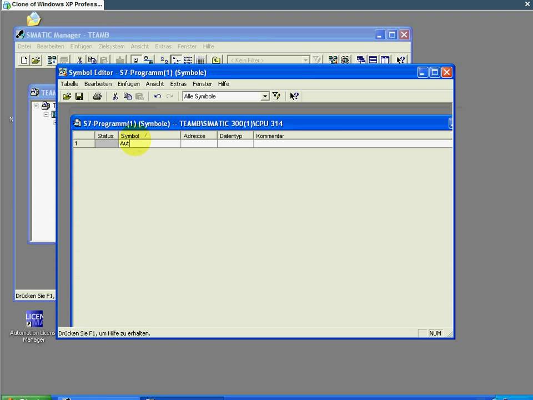Click the NUM indicator in status bar

click(x=435, y=333)
